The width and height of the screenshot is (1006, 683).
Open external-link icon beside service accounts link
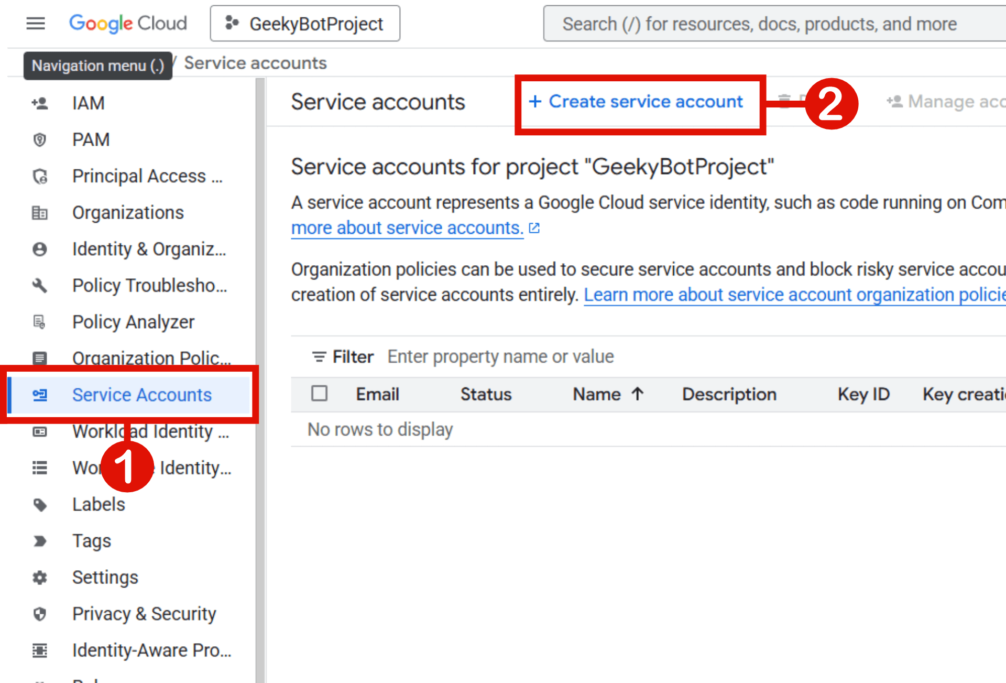click(534, 229)
